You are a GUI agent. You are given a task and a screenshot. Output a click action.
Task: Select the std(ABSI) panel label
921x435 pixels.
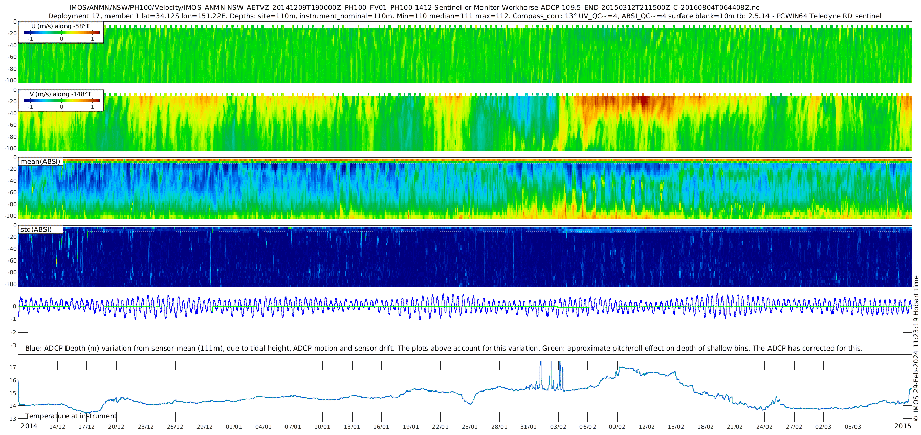point(40,229)
